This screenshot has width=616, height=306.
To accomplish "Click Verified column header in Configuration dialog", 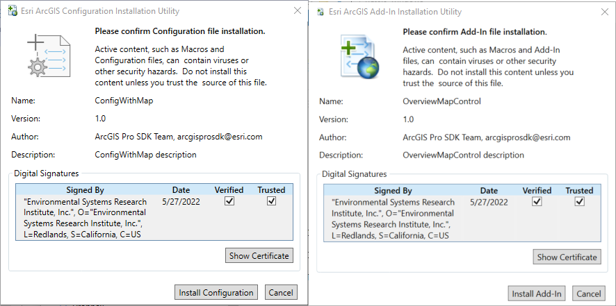I will (x=229, y=190).
